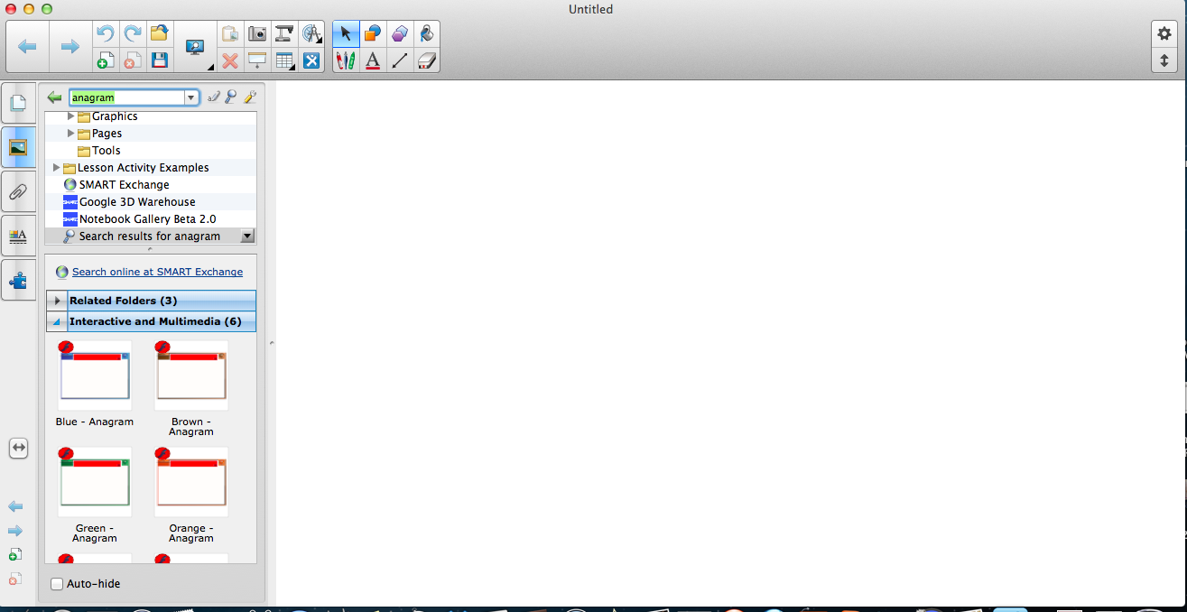Open Search results for anagram dropdown

[247, 236]
